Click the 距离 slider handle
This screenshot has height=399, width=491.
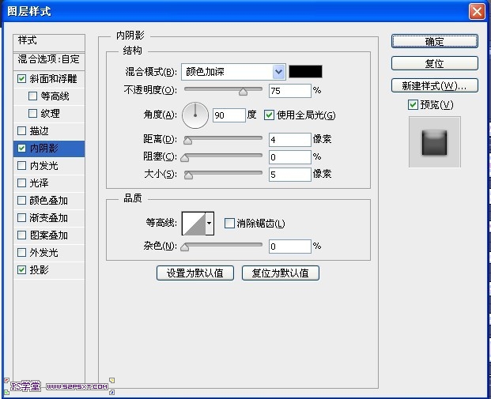188,140
